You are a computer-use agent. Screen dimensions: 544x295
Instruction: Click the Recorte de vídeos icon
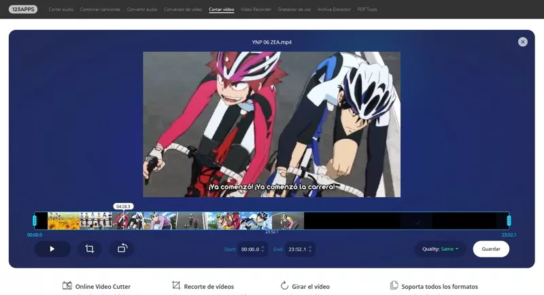[176, 286]
